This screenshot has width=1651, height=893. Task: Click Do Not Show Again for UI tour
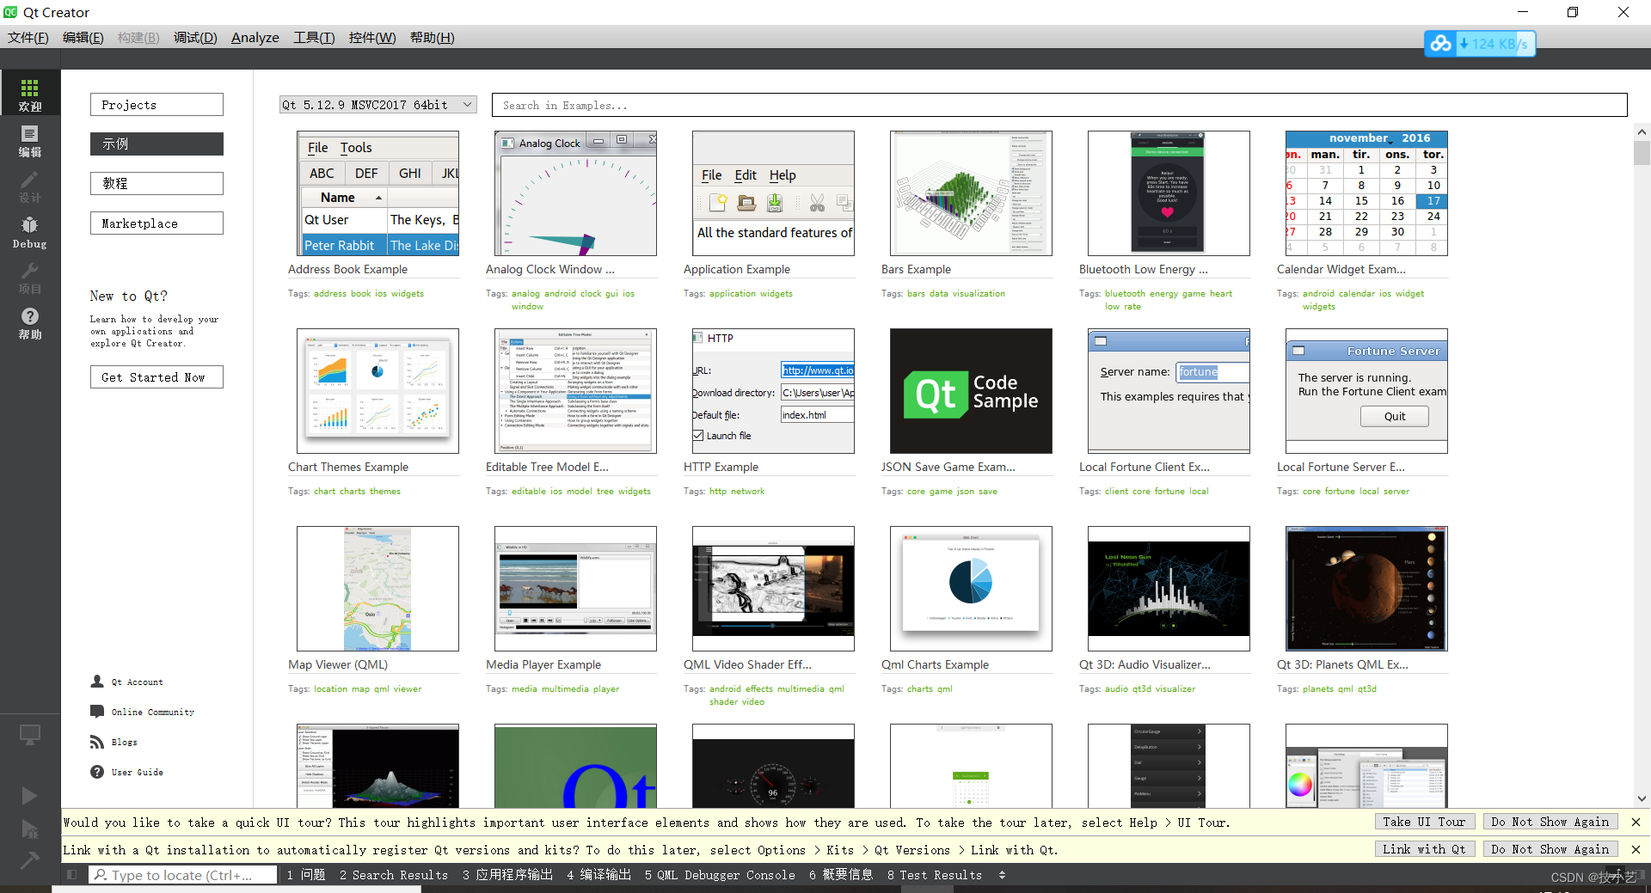(x=1550, y=823)
